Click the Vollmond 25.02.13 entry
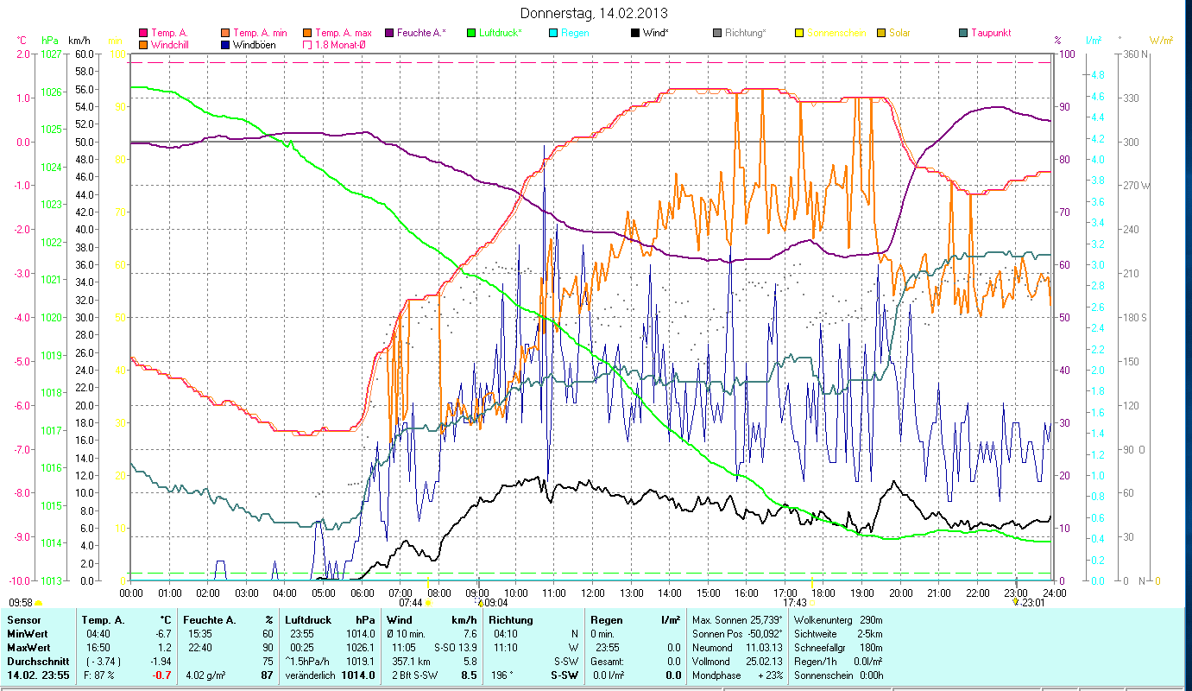The width and height of the screenshot is (1192, 691). click(x=739, y=662)
